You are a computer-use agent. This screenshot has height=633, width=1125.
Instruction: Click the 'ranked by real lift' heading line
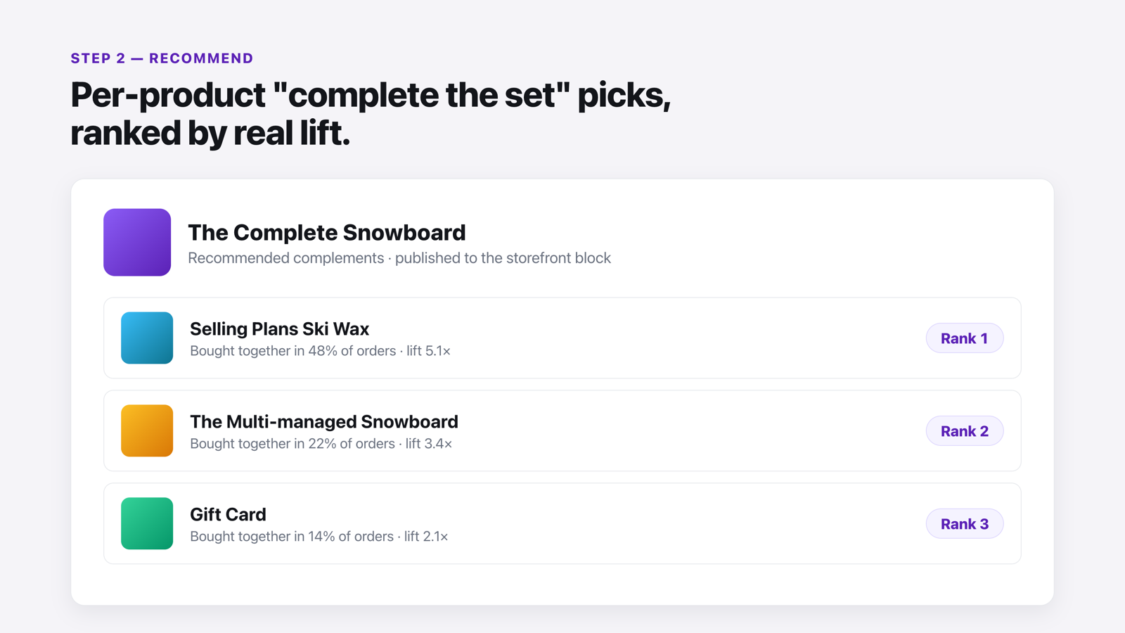point(210,133)
